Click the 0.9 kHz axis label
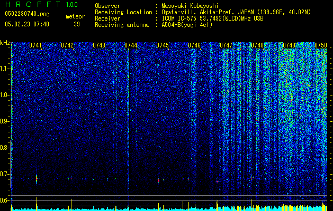 point(4,121)
